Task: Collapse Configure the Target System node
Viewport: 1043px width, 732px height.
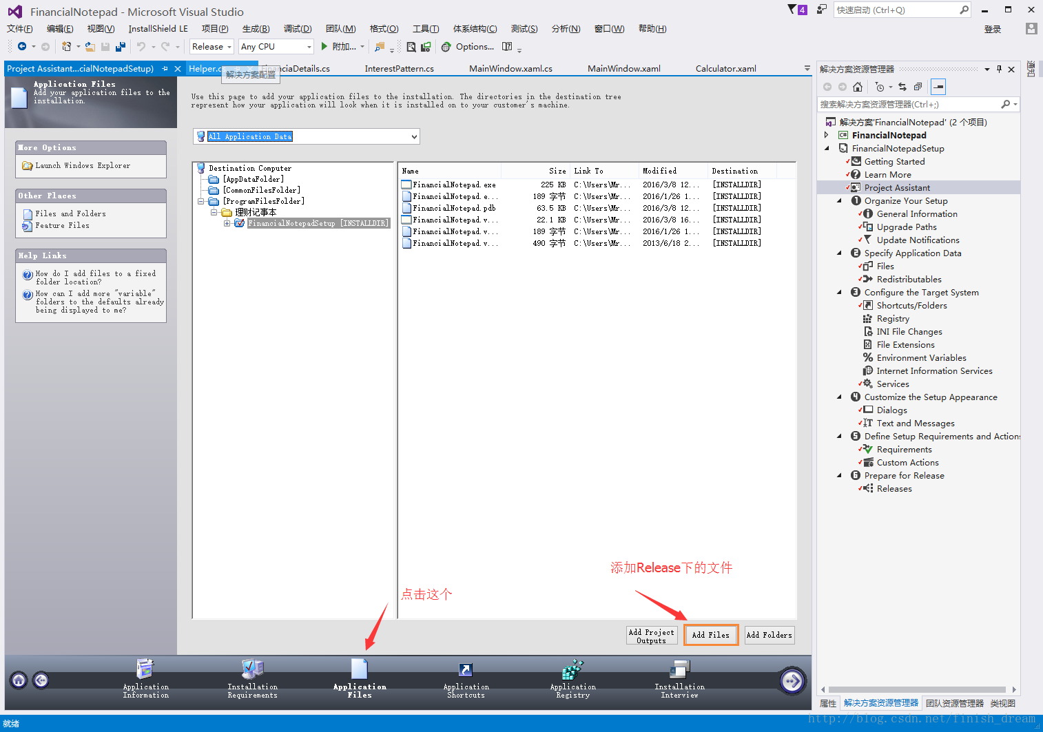Action: click(x=839, y=292)
